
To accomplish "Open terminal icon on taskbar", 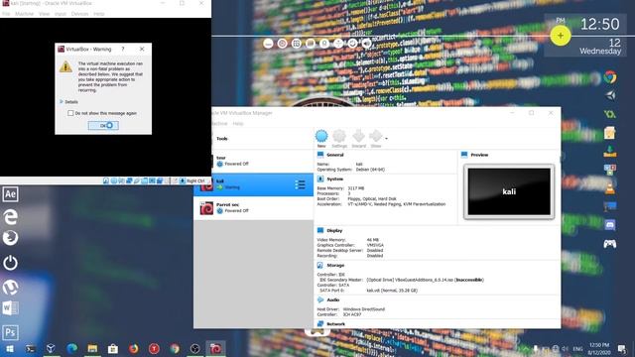I will (x=31, y=348).
